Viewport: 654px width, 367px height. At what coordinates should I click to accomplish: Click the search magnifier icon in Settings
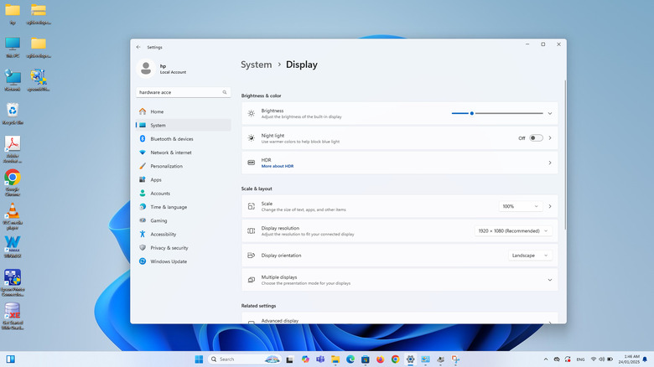coord(225,92)
